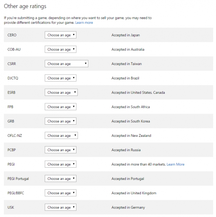
Task: Open the GRB age dropdown
Action: [x=60, y=121]
